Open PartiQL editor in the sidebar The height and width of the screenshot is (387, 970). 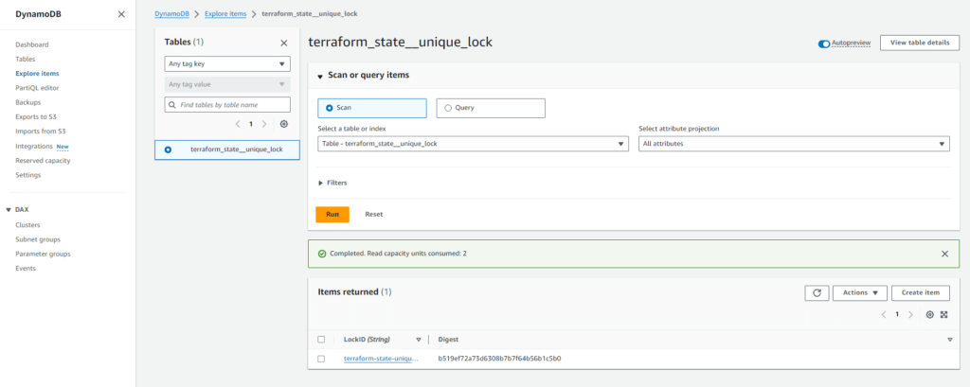[x=37, y=88]
